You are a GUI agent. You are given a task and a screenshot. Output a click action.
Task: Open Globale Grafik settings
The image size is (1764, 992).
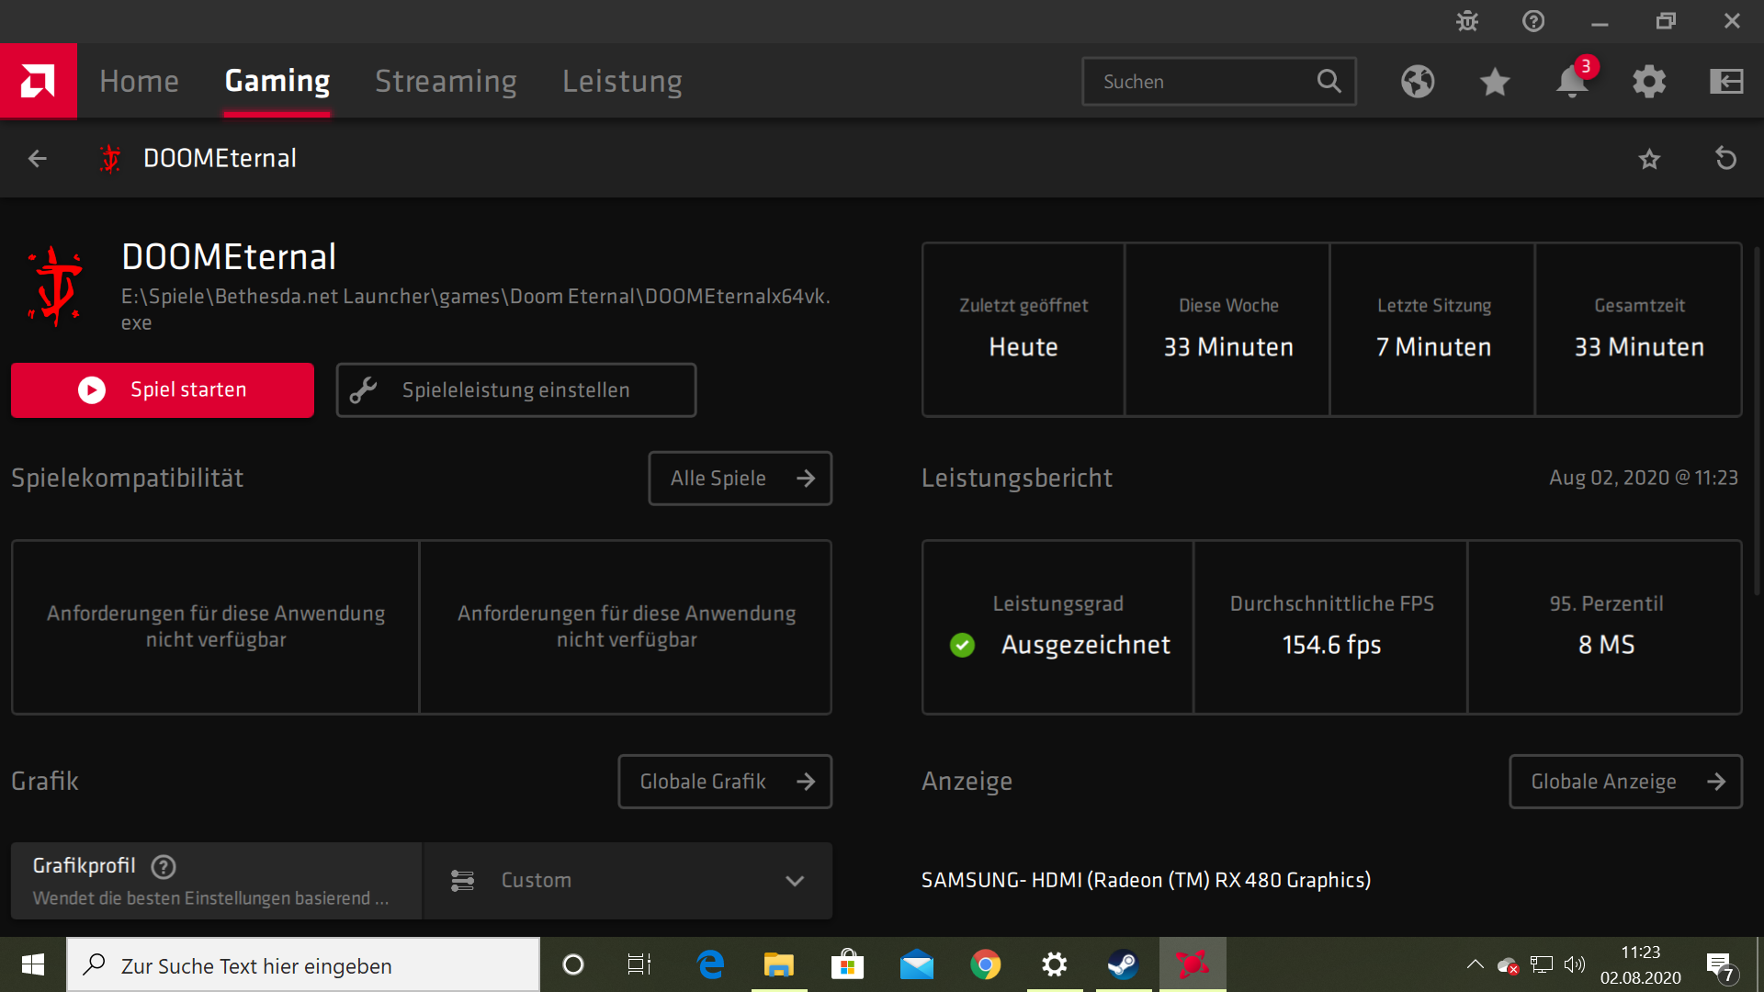(x=725, y=782)
